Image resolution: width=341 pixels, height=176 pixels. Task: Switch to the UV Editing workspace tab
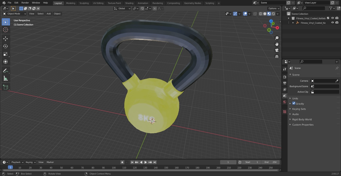pyautogui.click(x=98, y=3)
